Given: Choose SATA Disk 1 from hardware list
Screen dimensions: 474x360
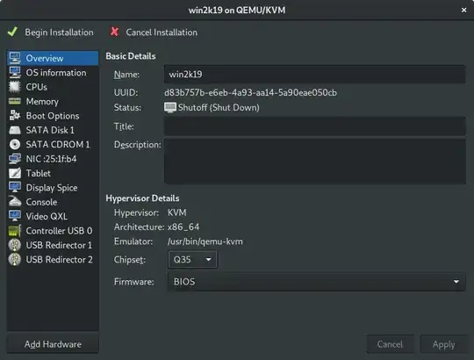Looking at the screenshot, I should click(x=53, y=130).
